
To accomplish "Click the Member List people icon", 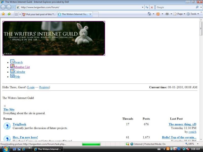I will 12,66.
